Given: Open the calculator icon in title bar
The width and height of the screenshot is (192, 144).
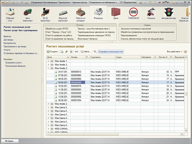Looking at the screenshot, I should coord(150,2).
